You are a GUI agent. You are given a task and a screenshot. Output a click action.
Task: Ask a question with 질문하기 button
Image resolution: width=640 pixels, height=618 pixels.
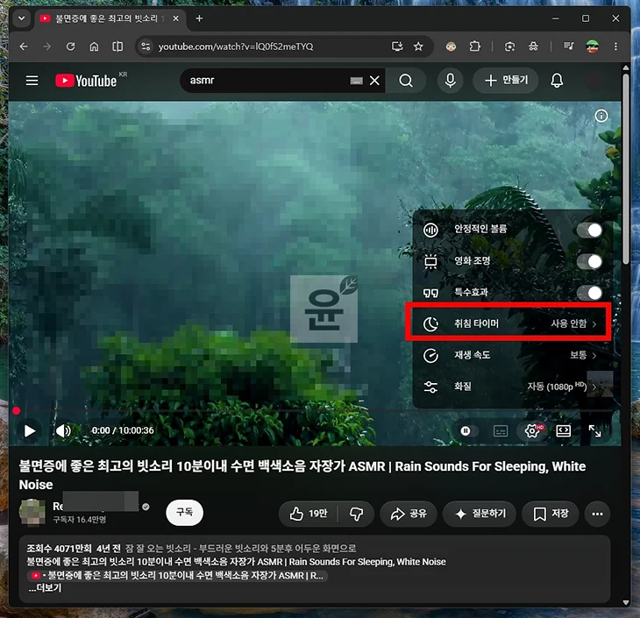480,514
